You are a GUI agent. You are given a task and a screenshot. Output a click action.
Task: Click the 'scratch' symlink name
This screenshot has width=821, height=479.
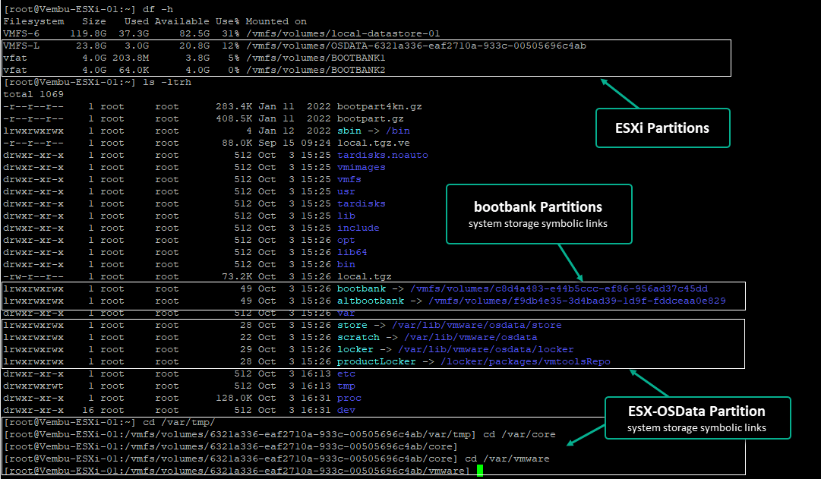[358, 337]
